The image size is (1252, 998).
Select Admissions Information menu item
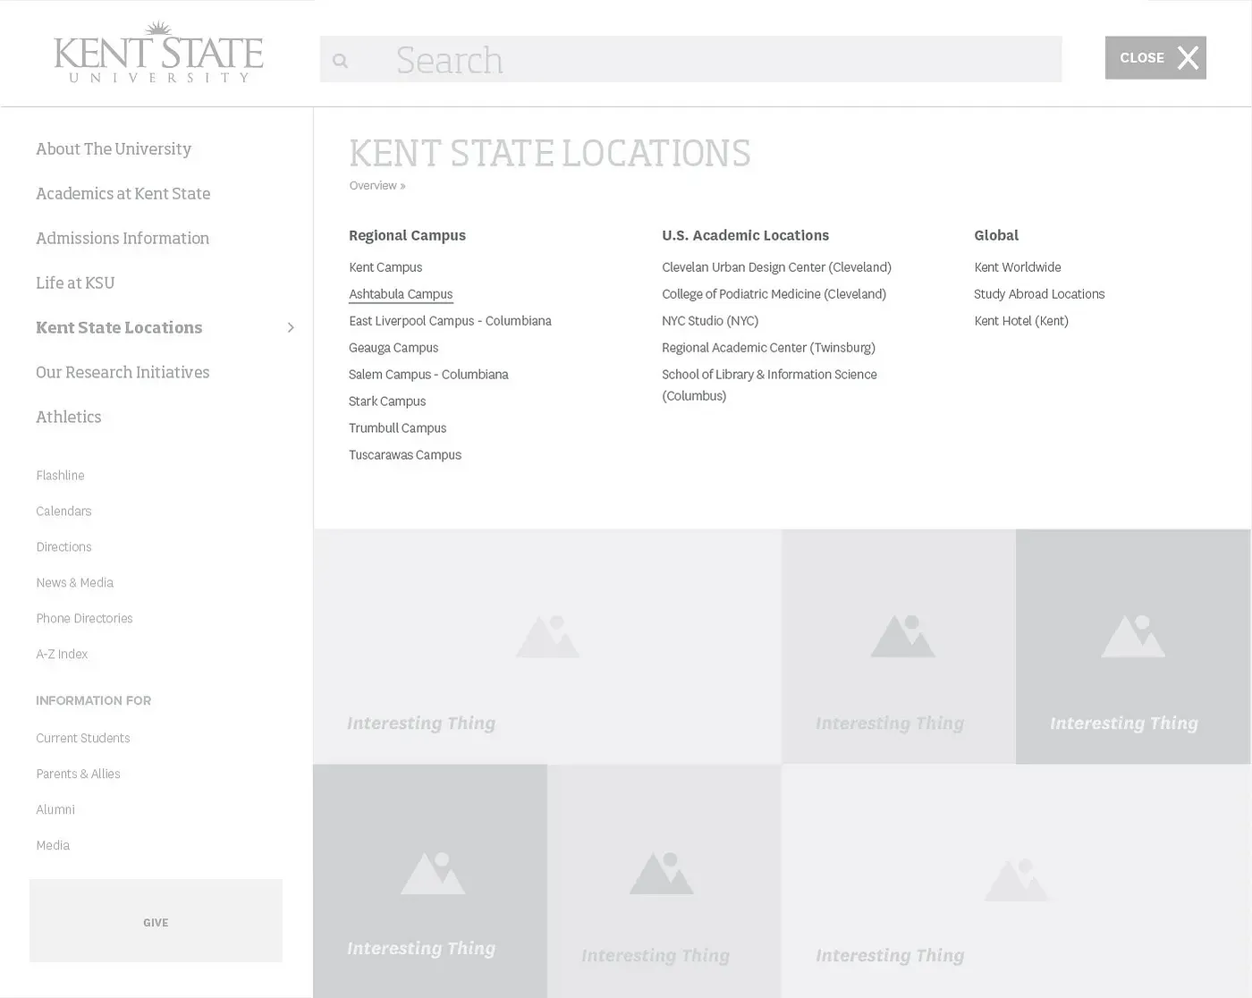[123, 238]
